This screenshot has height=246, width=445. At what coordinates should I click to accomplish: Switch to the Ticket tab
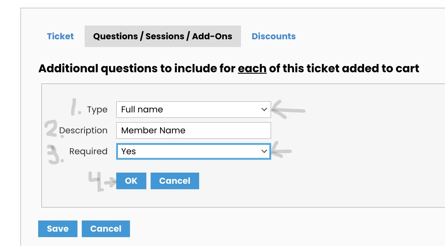pos(60,36)
